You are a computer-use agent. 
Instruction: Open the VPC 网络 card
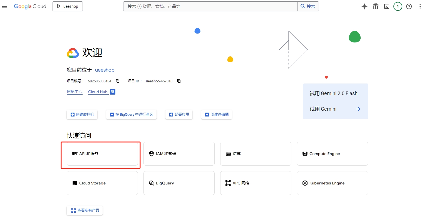pyautogui.click(x=256, y=183)
